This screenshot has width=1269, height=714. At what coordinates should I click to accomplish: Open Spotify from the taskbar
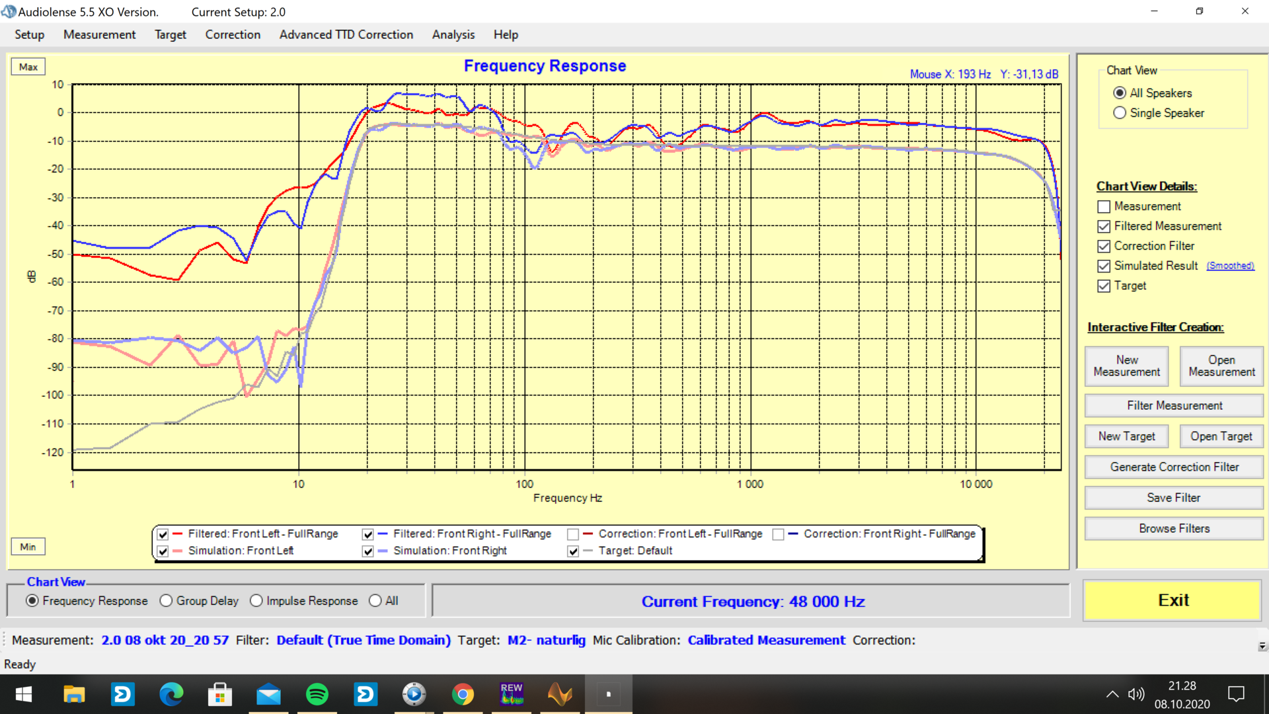click(x=317, y=694)
